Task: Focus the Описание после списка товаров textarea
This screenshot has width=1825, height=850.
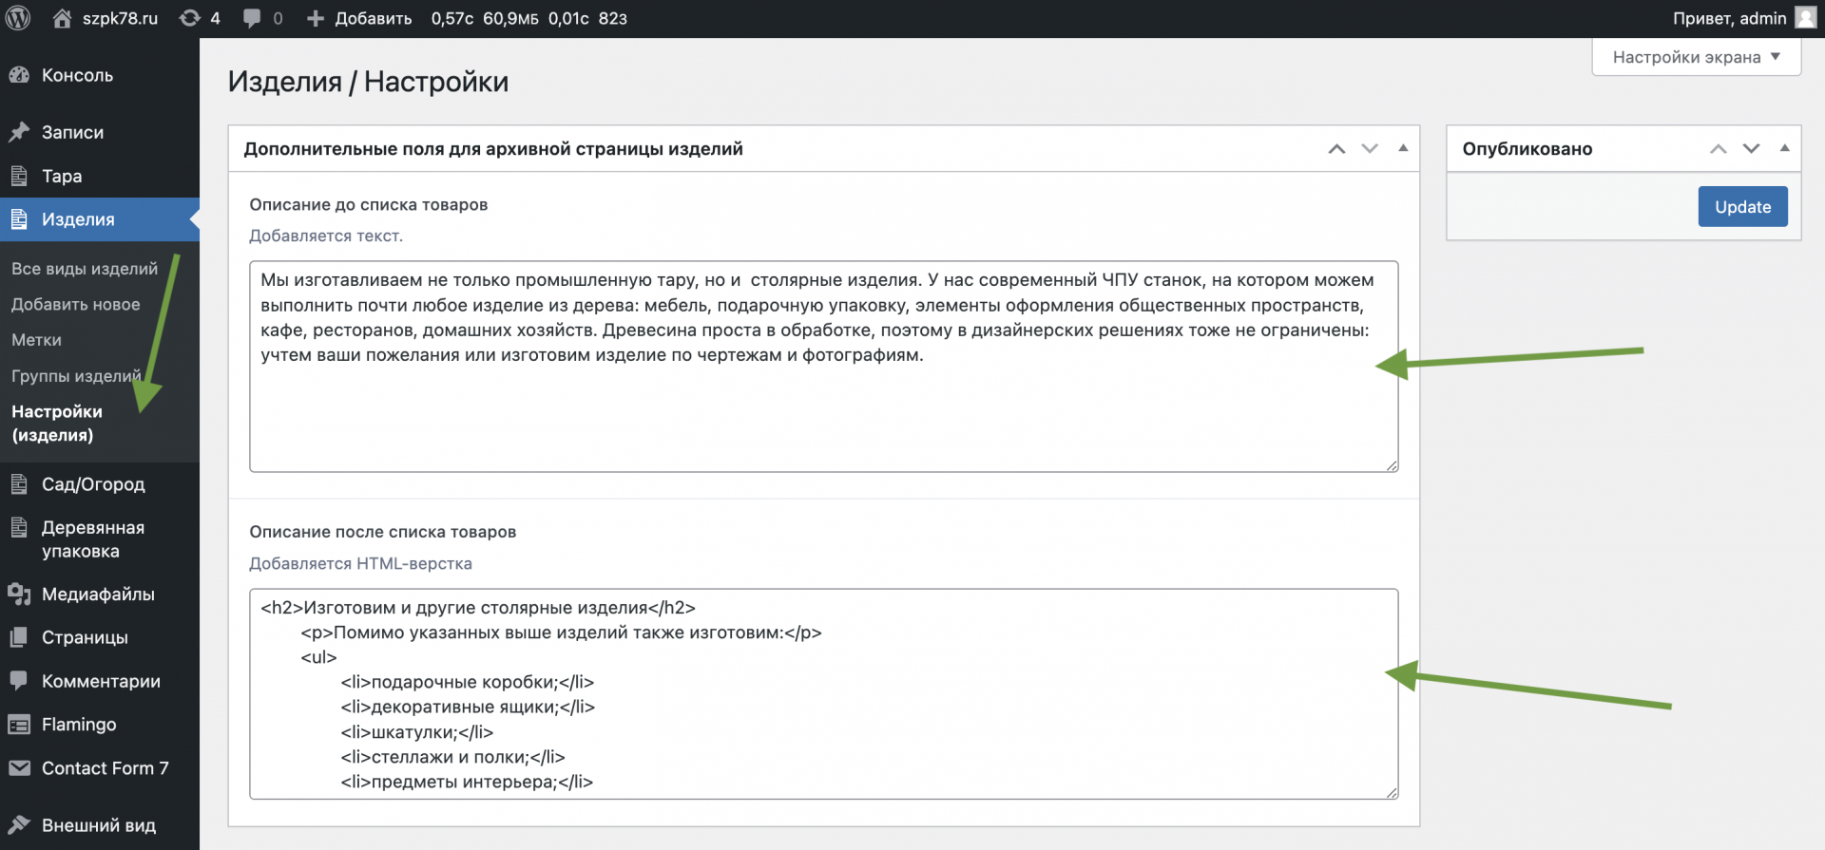Action: coord(823,694)
